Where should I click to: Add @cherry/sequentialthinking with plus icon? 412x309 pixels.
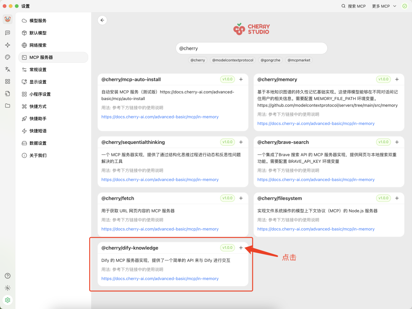[241, 142]
